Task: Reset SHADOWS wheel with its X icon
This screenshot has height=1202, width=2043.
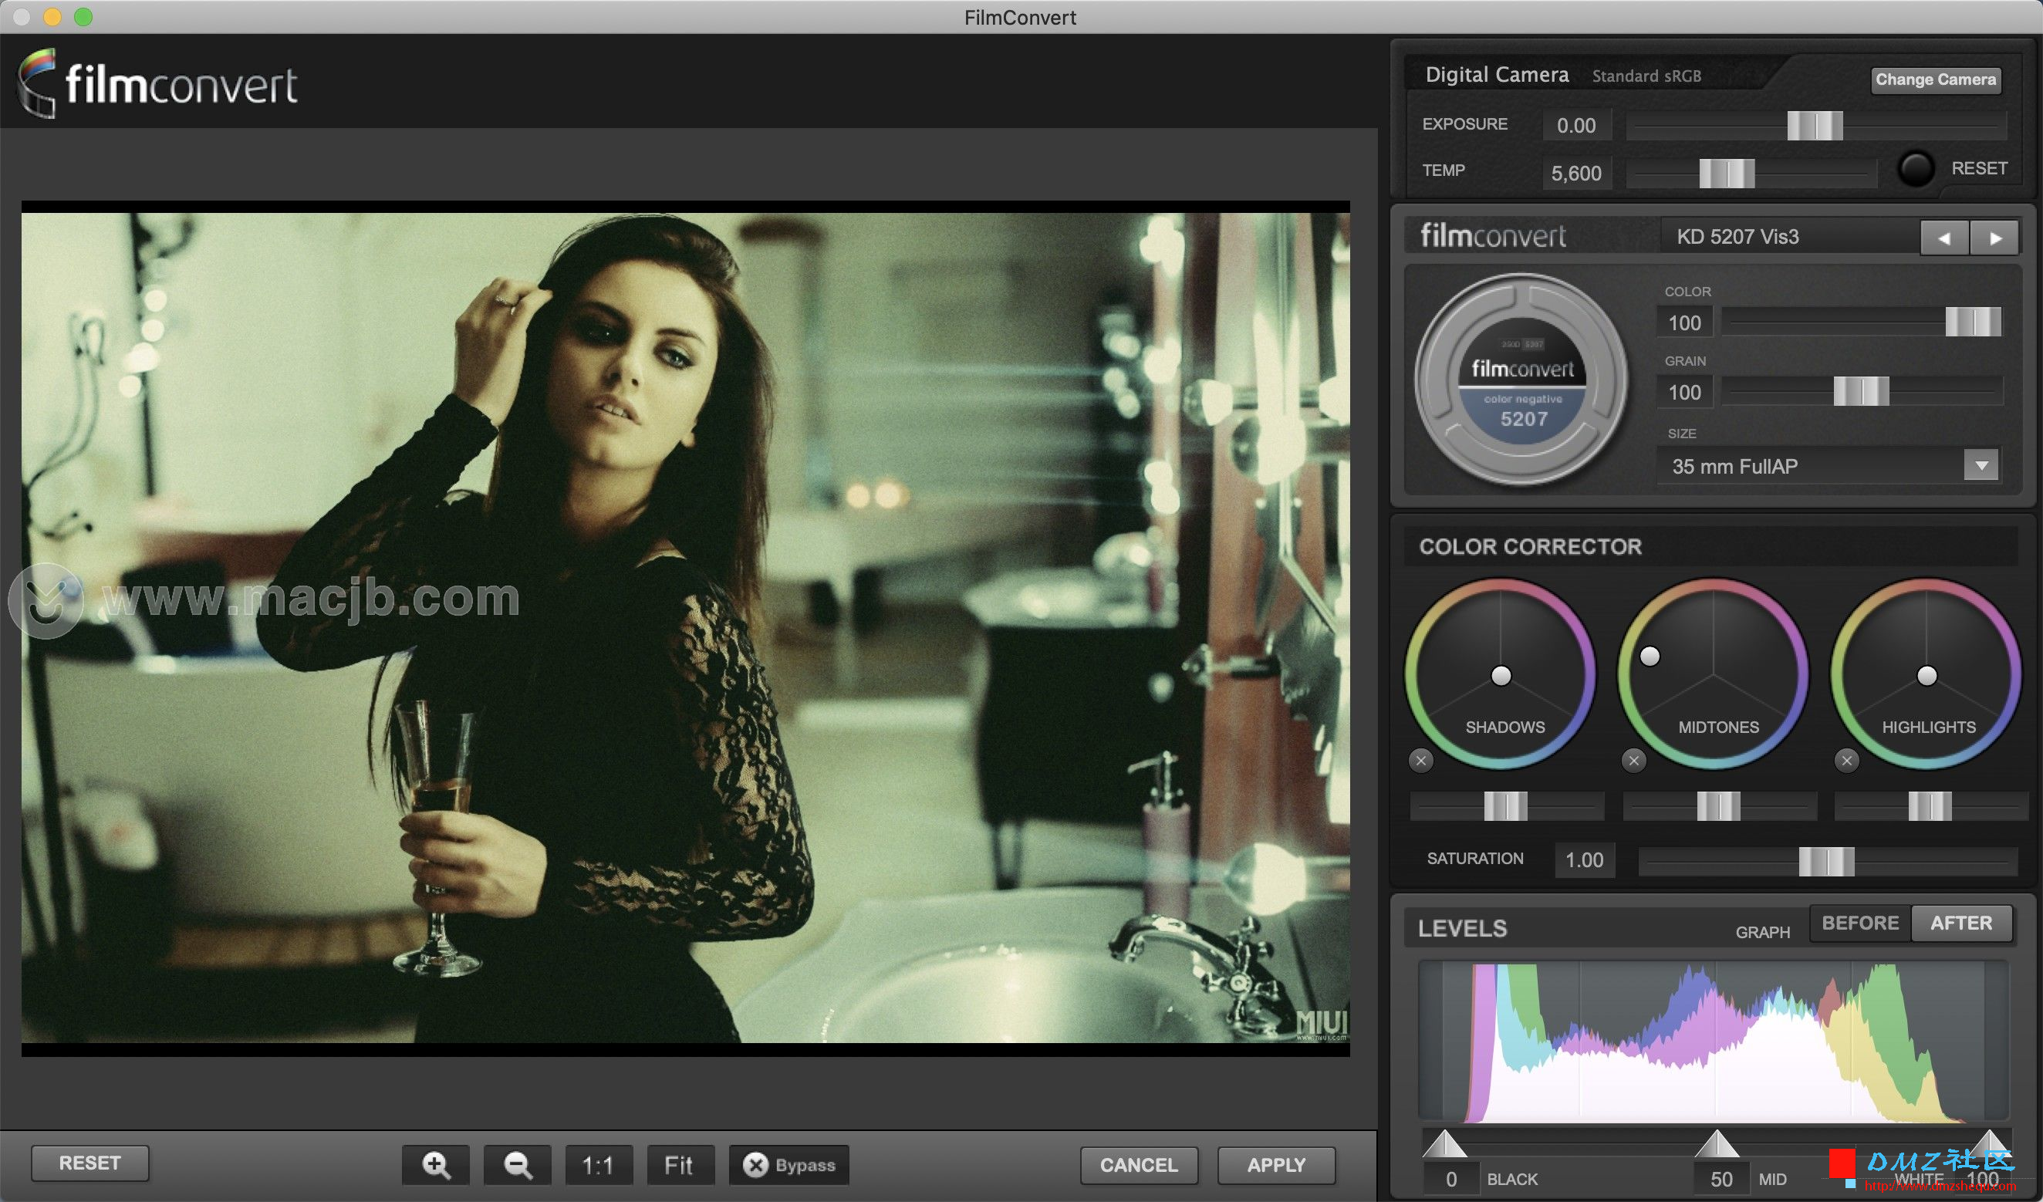Action: click(x=1420, y=760)
